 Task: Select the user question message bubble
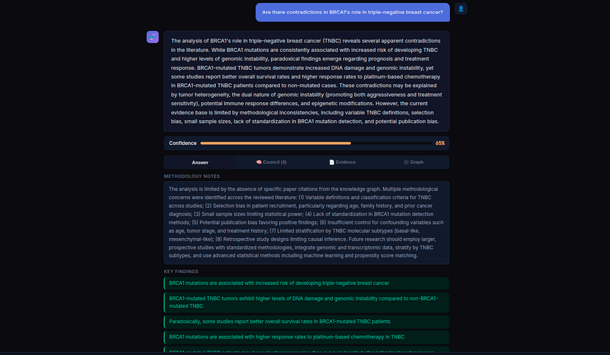pyautogui.click(x=353, y=13)
